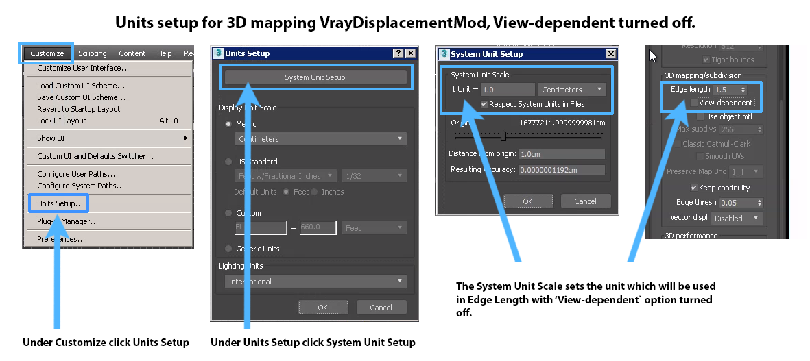The width and height of the screenshot is (810, 361).
Task: Toggle the Smooth UVs checkbox
Action: coord(700,155)
